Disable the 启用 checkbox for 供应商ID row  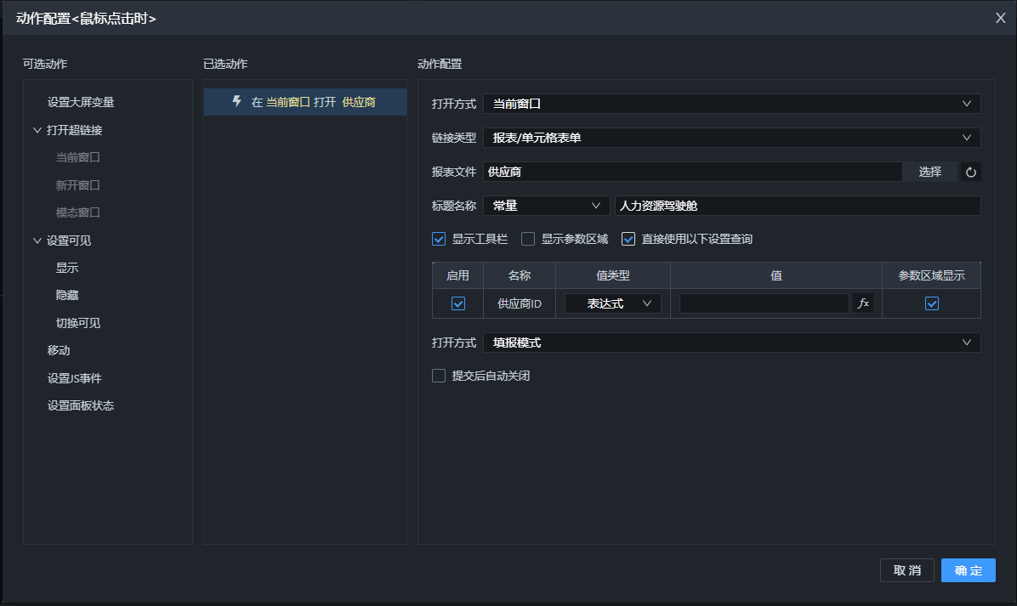click(x=458, y=303)
